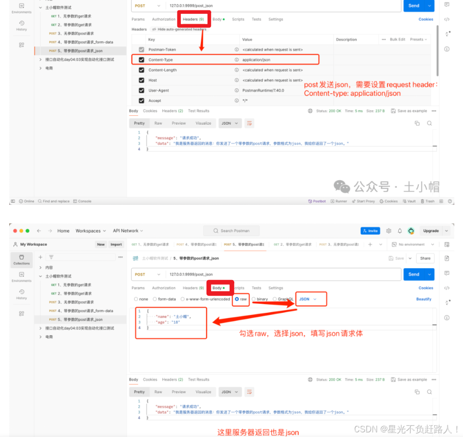463x437 pixels.
Task: Uncheck the Content-Length header checkbox
Action: [141, 70]
